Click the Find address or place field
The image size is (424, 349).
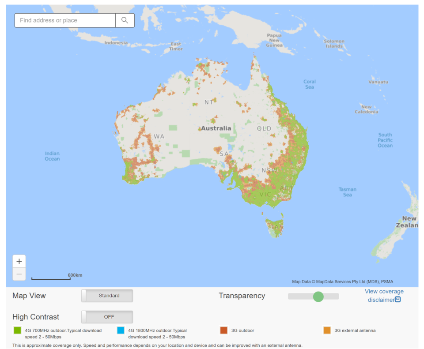tap(64, 20)
